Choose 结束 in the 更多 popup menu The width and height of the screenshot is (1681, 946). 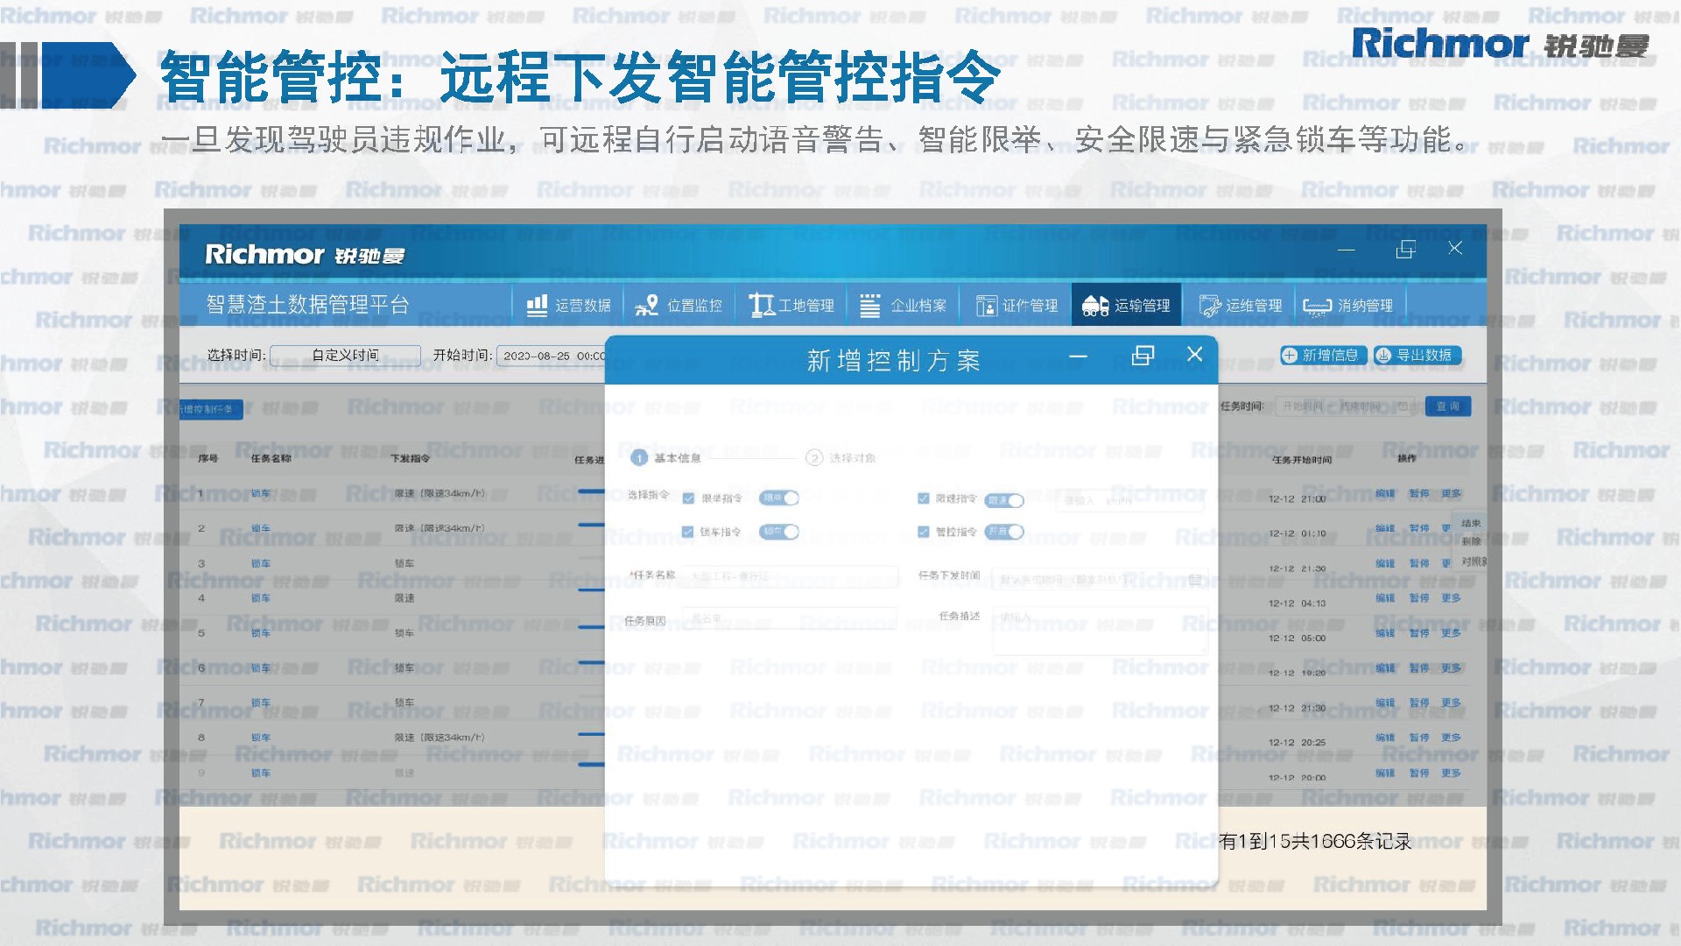pyautogui.click(x=1472, y=523)
